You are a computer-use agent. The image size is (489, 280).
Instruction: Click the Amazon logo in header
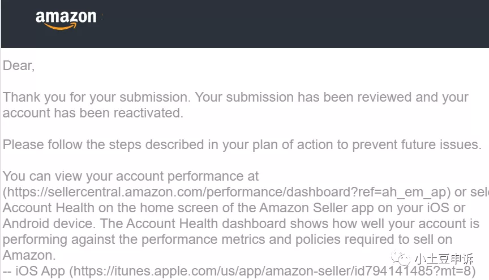66,19
